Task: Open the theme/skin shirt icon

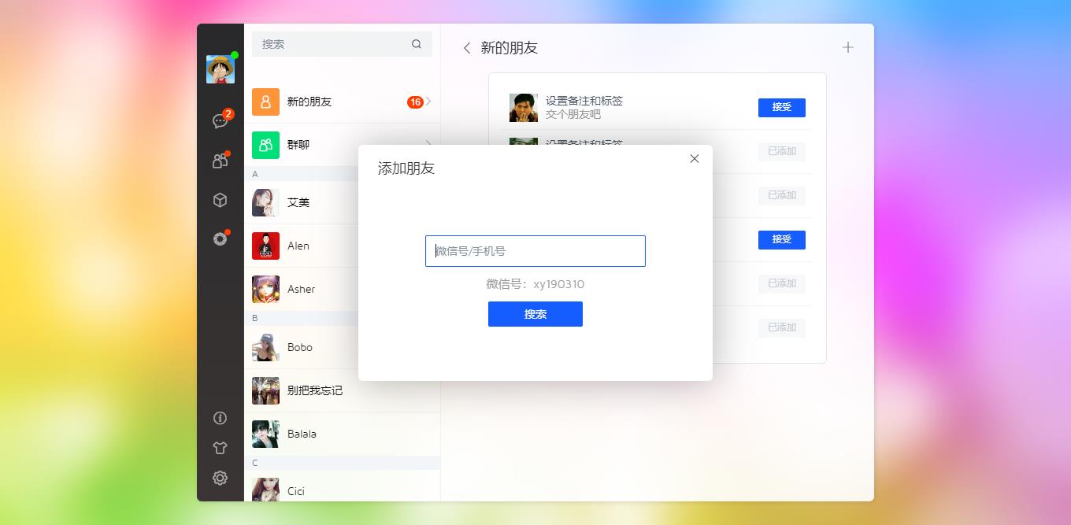Action: 220,448
